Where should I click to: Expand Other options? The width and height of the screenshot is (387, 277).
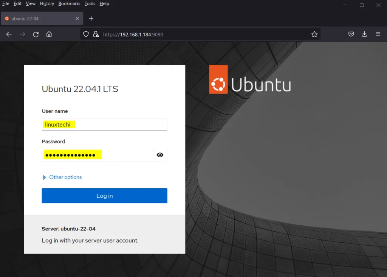(x=62, y=177)
